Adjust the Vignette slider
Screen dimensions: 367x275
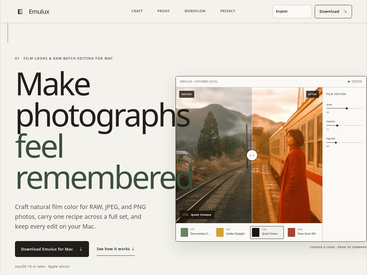tap(344, 142)
